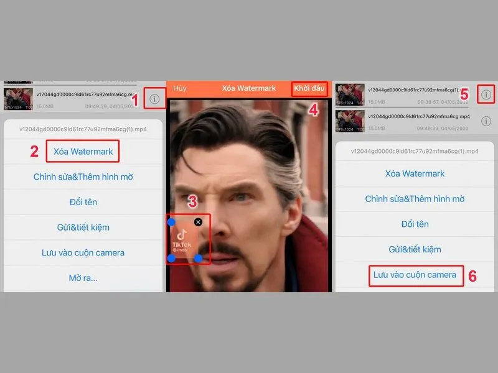Tap Hủy to cancel watermark removal
Image resolution: width=498 pixels, height=373 pixels.
180,88
